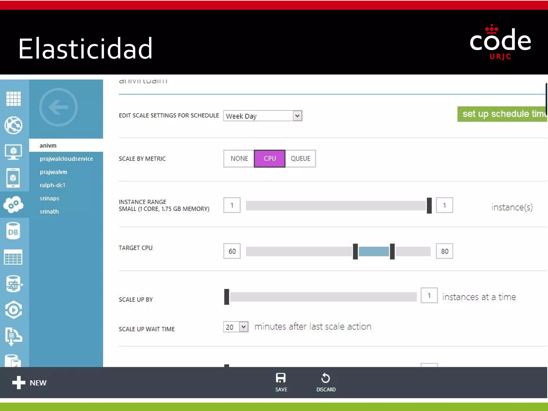Set scale by metric to NONE
The width and height of the screenshot is (548, 411).
point(239,158)
